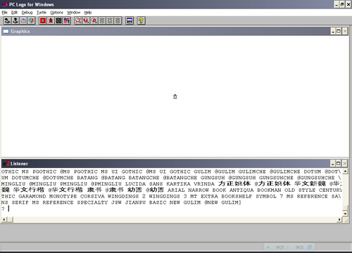The height and width of the screenshot is (253, 352).
Task: Click the multicolored pen color toolbar icon
Action: [x=67, y=20]
